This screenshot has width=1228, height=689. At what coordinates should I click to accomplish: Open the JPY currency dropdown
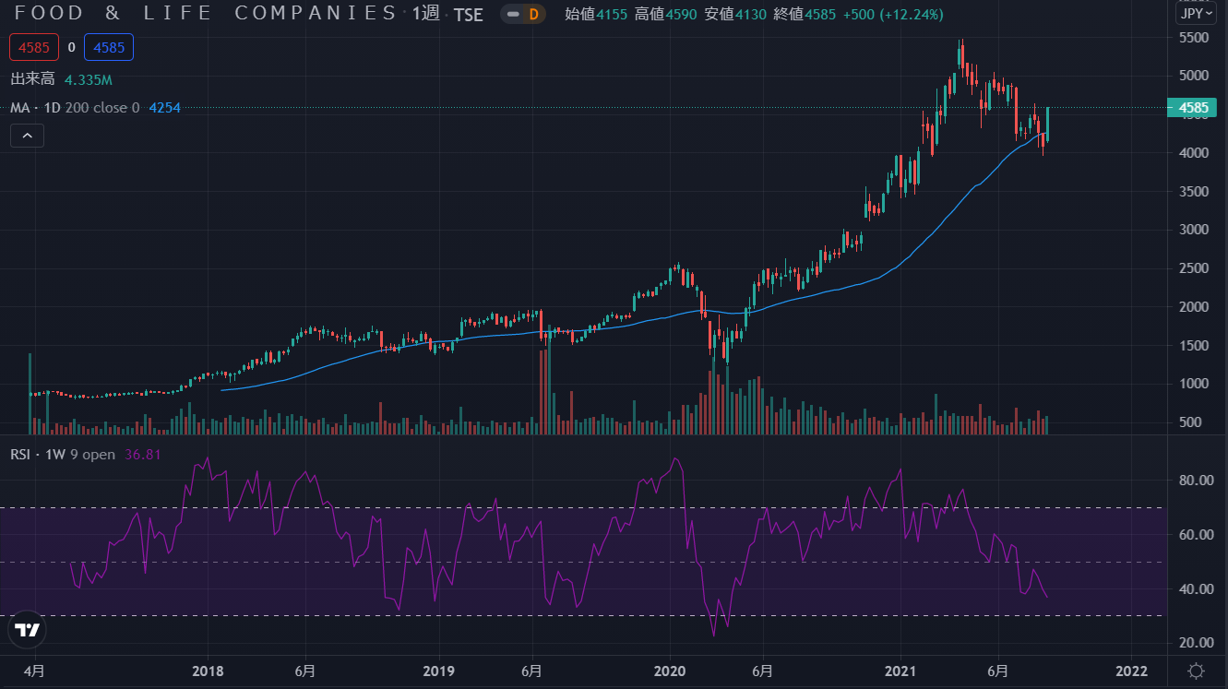pyautogui.click(x=1195, y=14)
